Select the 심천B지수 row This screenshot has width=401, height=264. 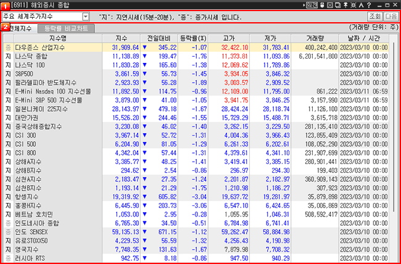196,188
